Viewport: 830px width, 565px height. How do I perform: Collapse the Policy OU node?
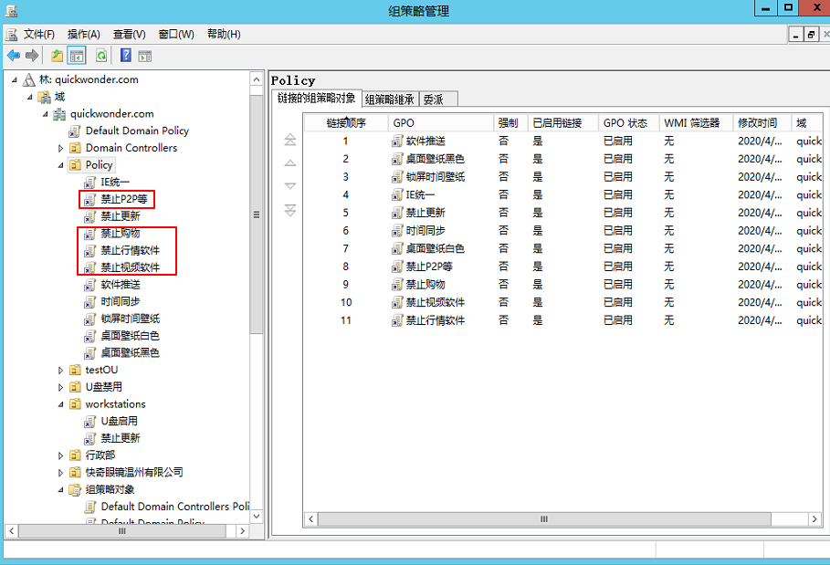[61, 165]
